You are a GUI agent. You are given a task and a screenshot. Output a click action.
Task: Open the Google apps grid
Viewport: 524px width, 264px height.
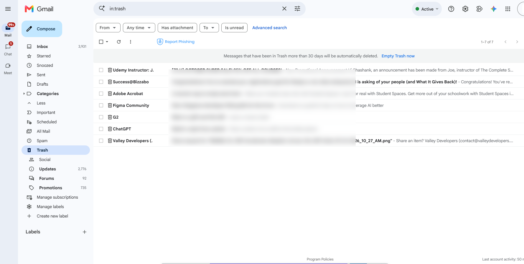[508, 9]
